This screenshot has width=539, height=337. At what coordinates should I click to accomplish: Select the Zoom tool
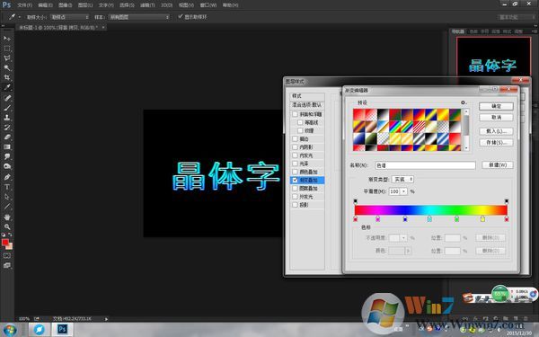point(7,226)
